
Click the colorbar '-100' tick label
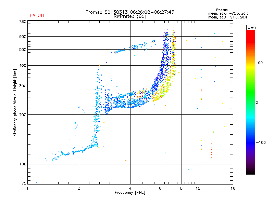tap(261, 142)
